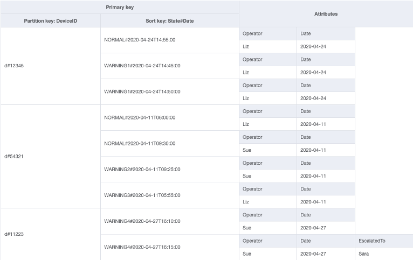Select sort key WARNING1#2020-04-24T14:50:00

click(142, 92)
